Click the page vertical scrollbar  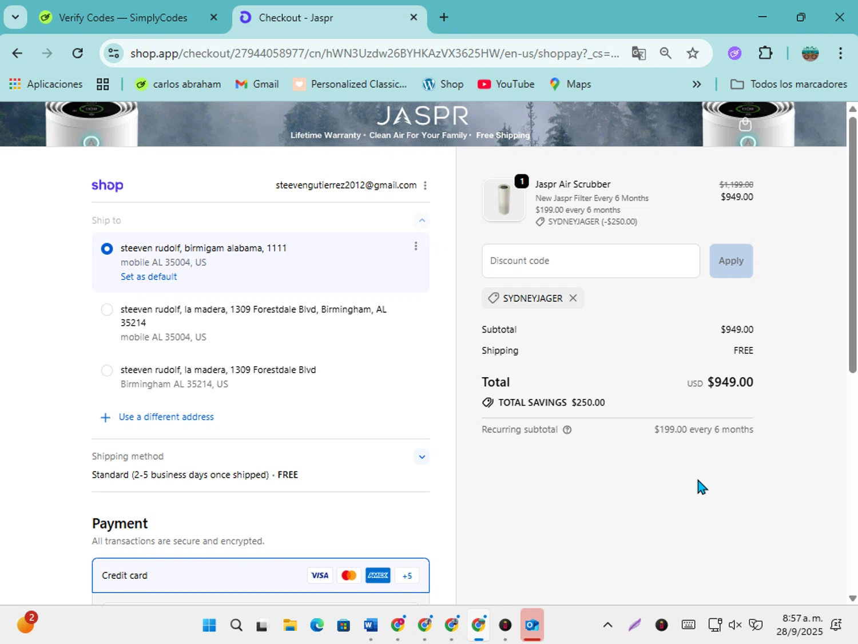pyautogui.click(x=852, y=245)
